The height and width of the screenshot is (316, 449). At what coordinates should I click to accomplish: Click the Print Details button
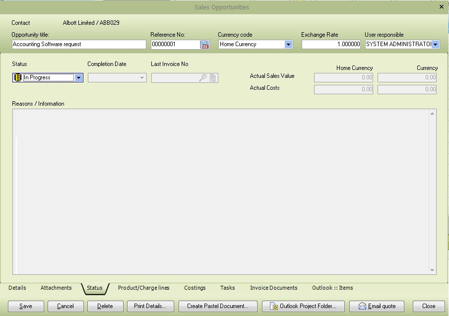click(150, 306)
